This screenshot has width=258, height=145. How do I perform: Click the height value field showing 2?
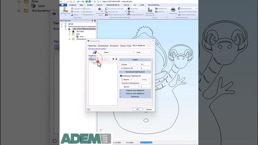pos(146,87)
